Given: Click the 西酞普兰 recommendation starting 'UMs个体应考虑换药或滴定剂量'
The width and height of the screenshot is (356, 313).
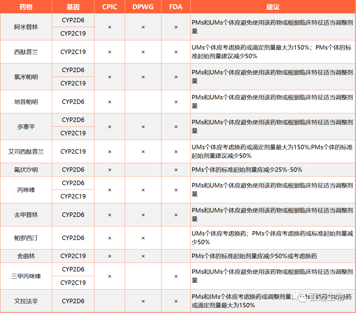Looking at the screenshot, I should (x=272, y=52).
